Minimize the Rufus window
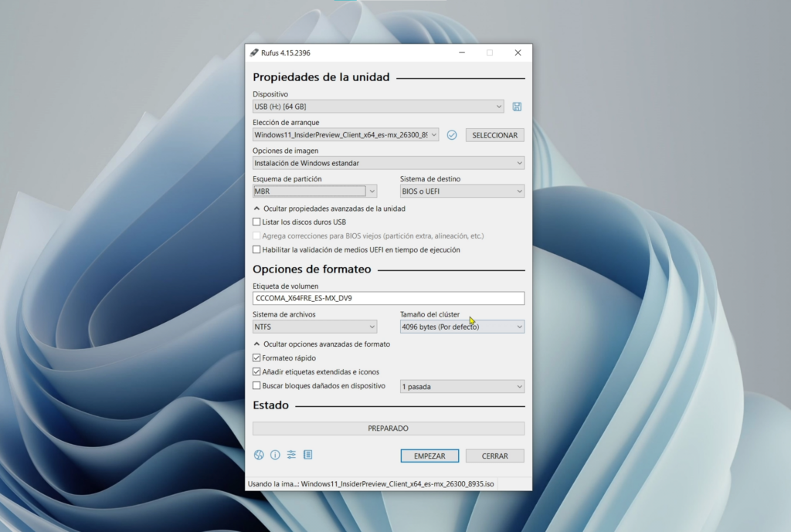 (462, 53)
